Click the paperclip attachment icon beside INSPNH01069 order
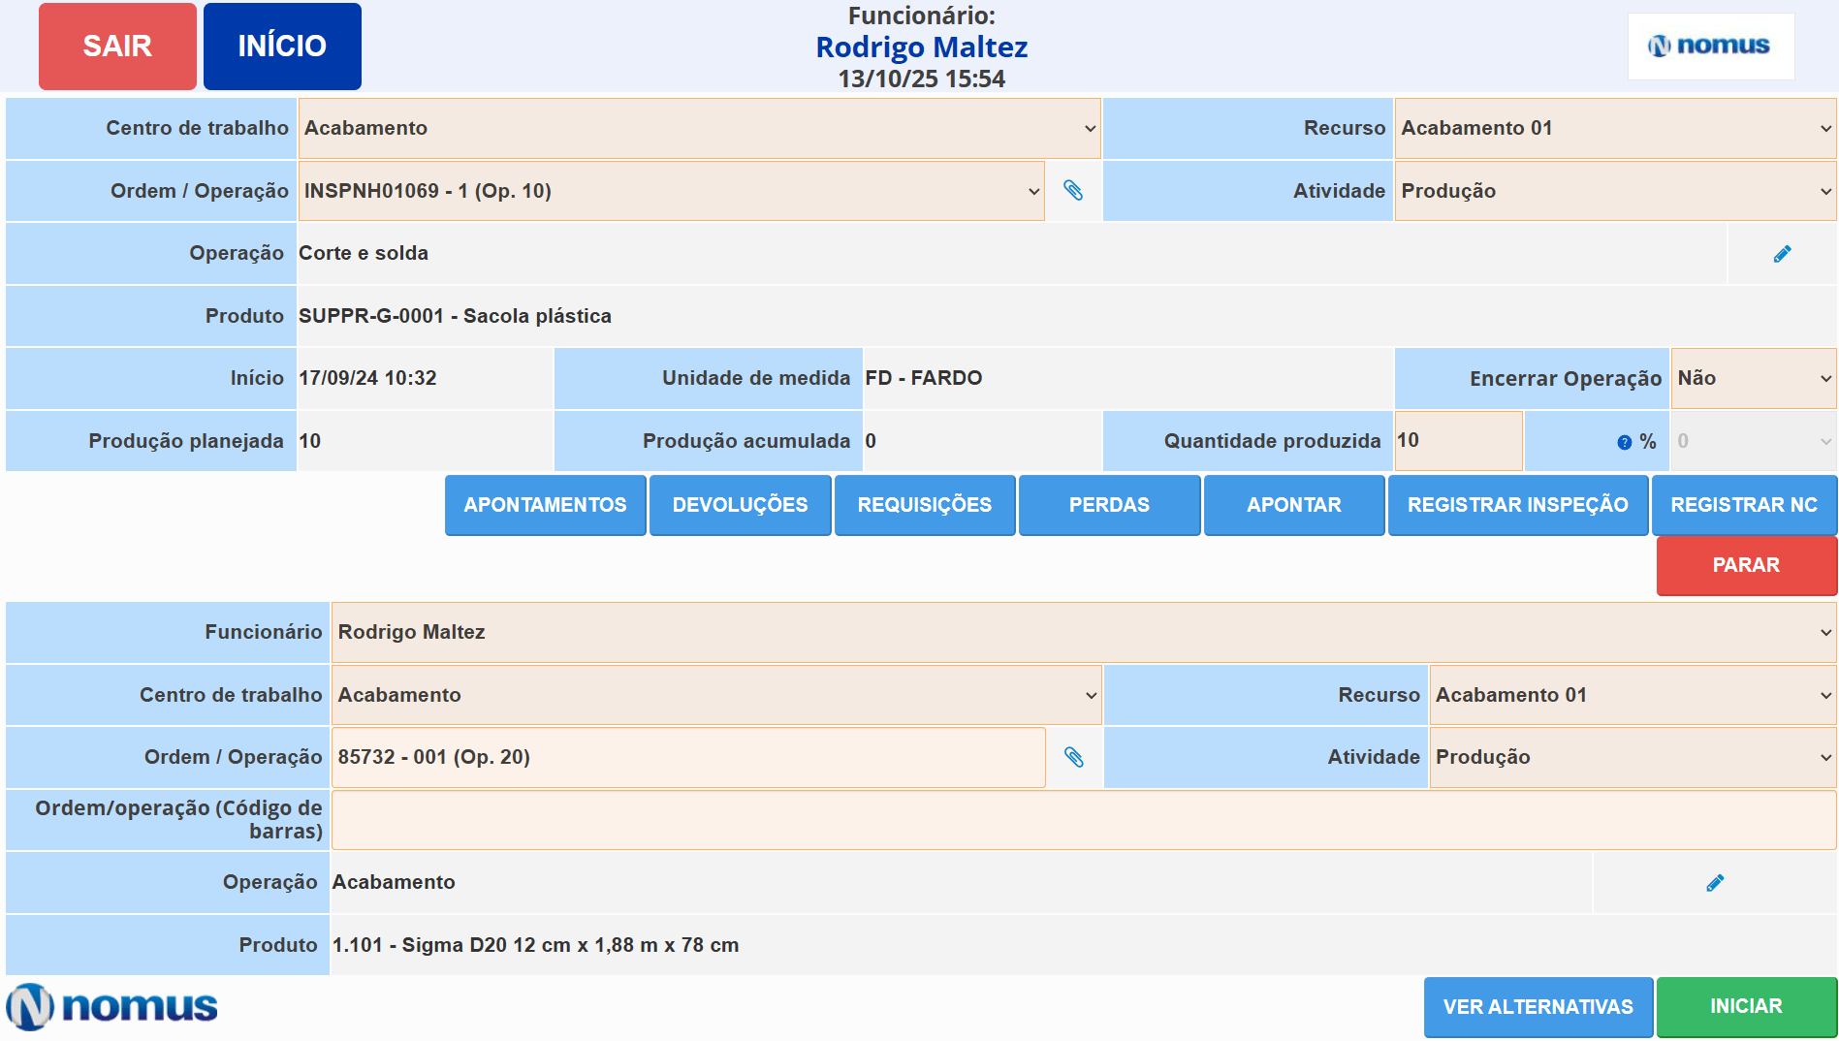Screen dimensions: 1839x1041 coord(1072,190)
